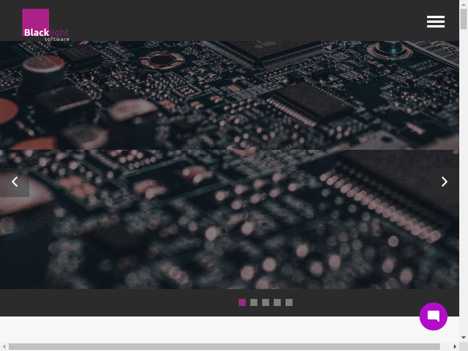This screenshot has height=351, width=468.
Task: Click the Blacklight software logo
Action: tap(45, 25)
